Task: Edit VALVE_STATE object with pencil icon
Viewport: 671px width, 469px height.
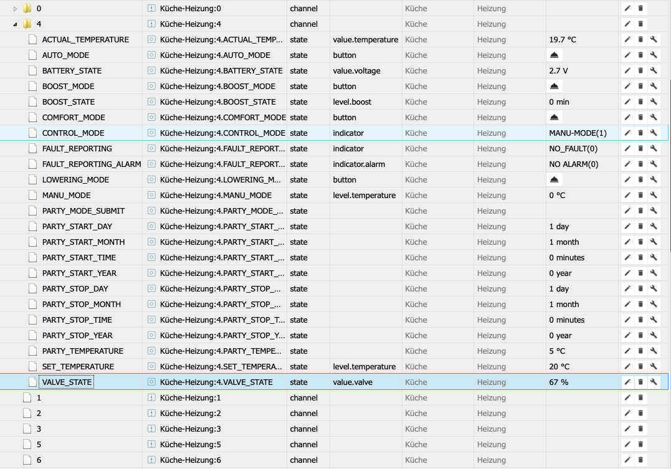Action: 627,382
